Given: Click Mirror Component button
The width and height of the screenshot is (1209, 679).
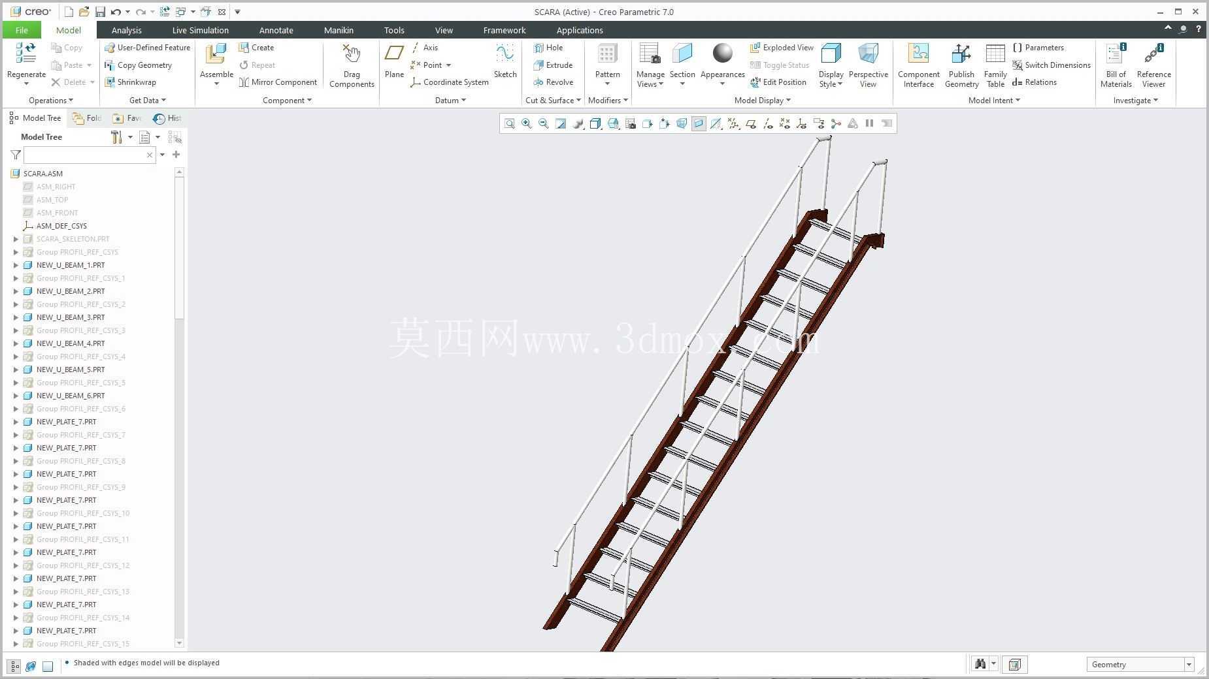Looking at the screenshot, I should pos(278,82).
